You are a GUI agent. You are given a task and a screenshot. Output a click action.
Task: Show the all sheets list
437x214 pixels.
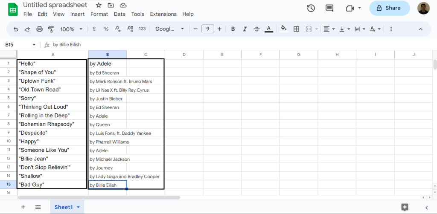38,207
